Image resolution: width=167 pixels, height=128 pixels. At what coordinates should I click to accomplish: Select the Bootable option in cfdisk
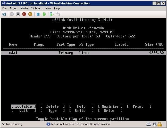point(24,107)
